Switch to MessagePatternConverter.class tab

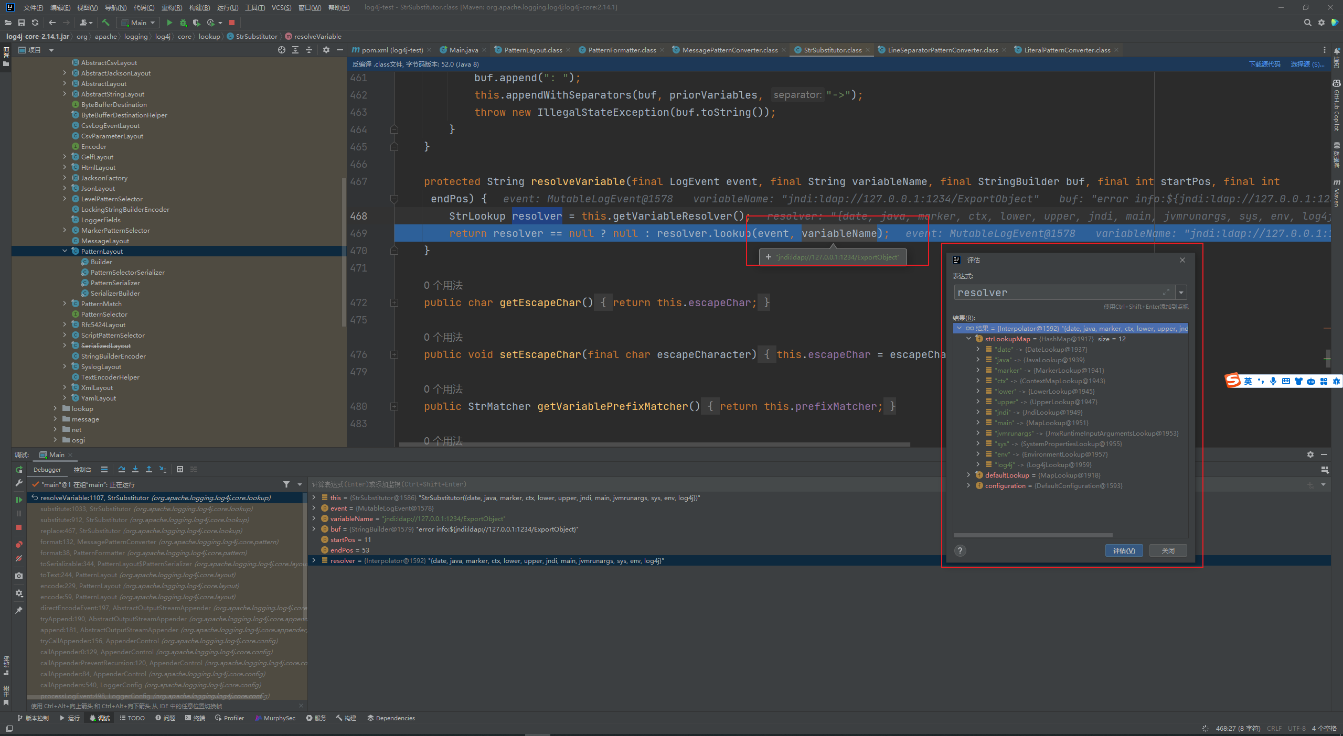729,50
